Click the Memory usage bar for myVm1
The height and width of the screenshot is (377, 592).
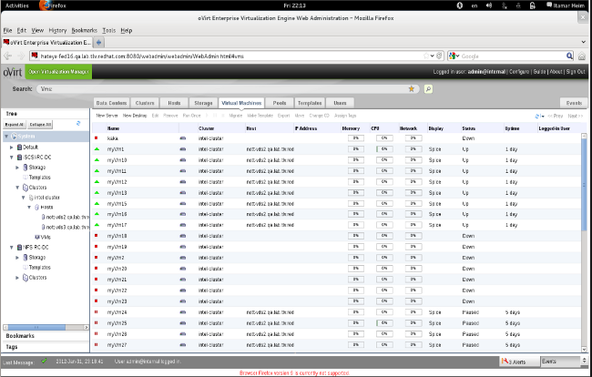355,149
